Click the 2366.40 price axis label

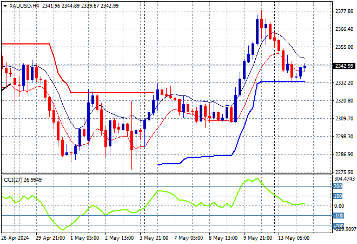tap(344, 29)
